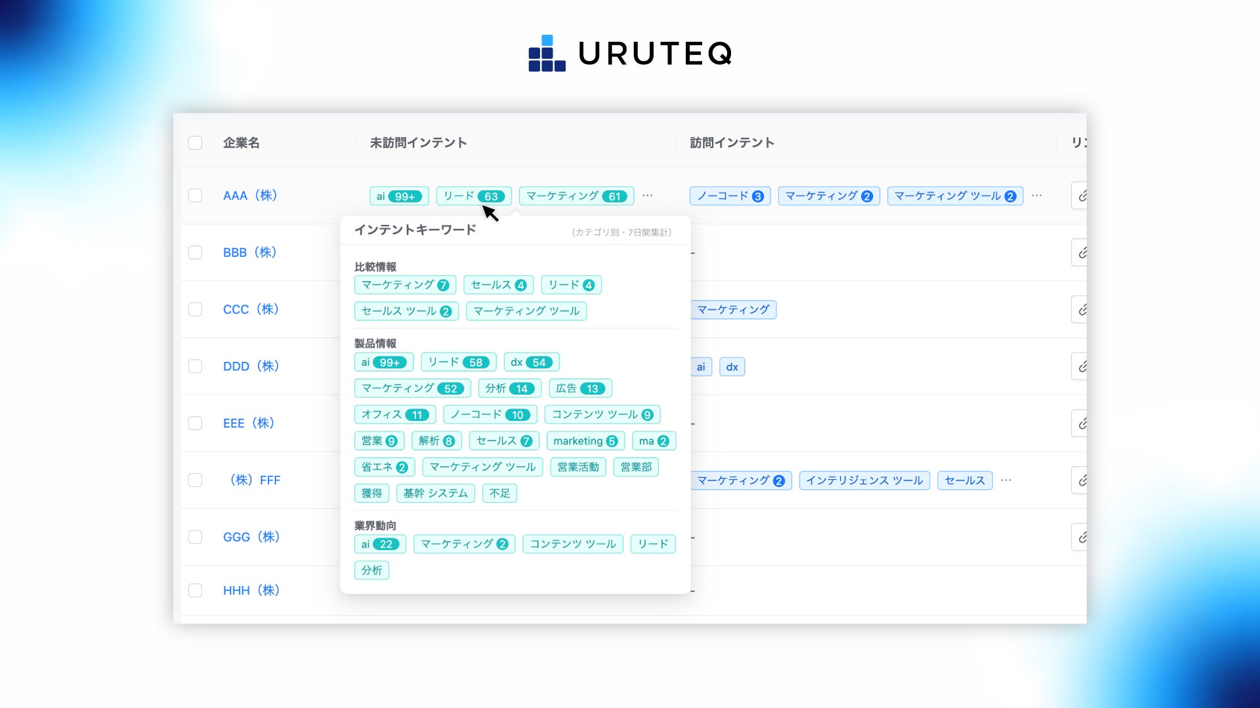
Task: Click the link icon in FFF row
Action: [1081, 481]
